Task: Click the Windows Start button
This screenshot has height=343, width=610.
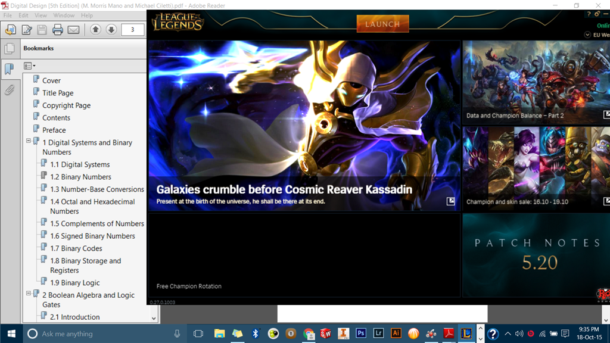Action: click(11, 333)
